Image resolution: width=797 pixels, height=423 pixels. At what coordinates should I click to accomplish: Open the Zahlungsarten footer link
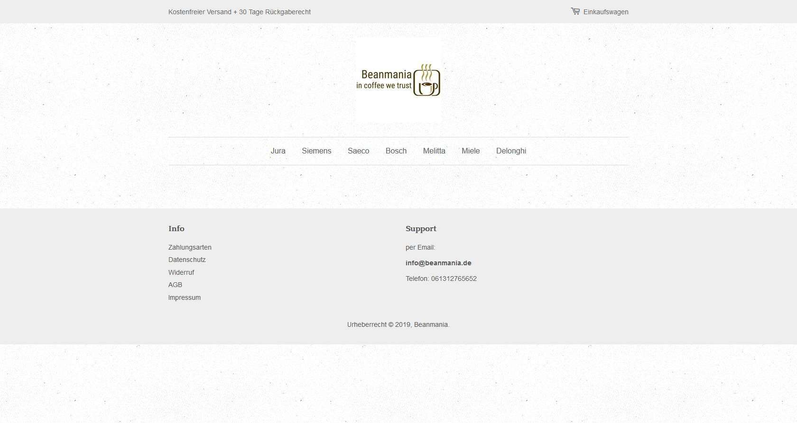point(190,247)
